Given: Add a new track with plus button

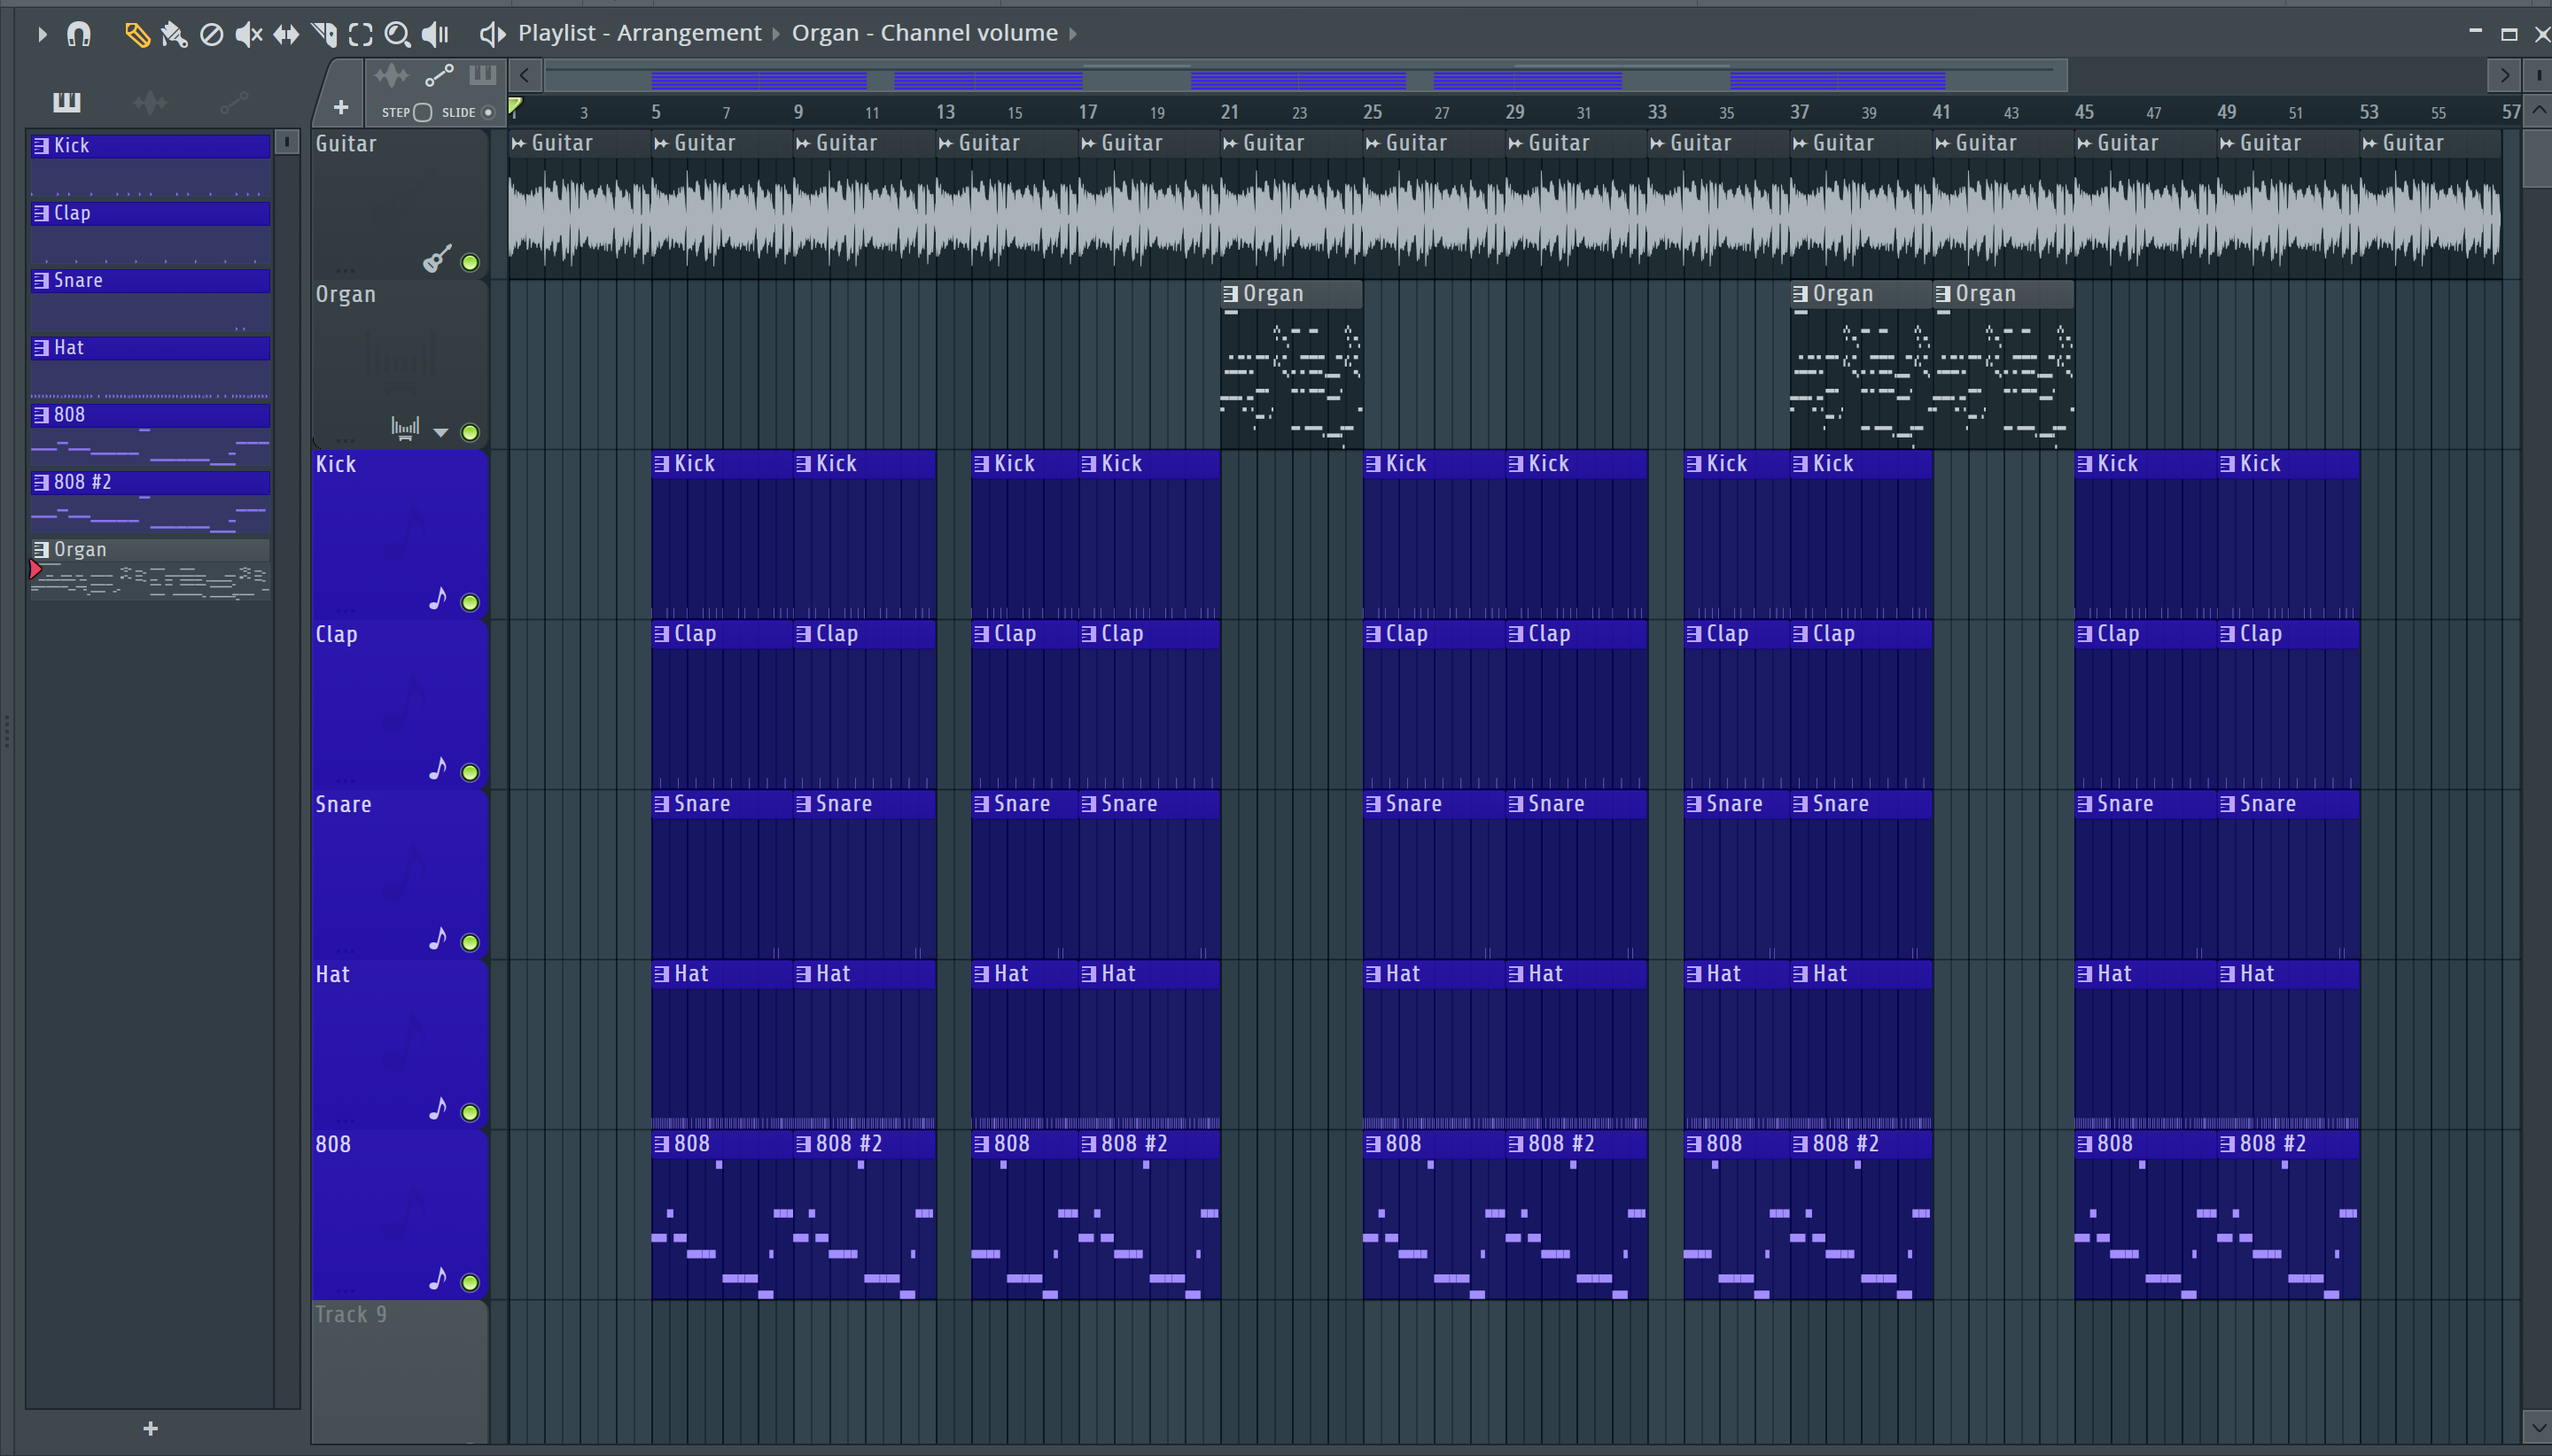Looking at the screenshot, I should (340, 108).
